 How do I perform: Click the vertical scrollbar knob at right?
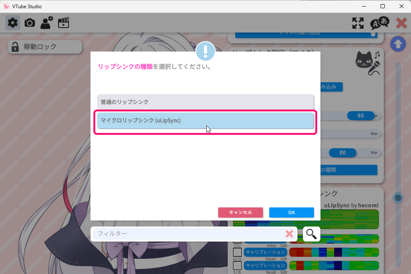(397, 198)
